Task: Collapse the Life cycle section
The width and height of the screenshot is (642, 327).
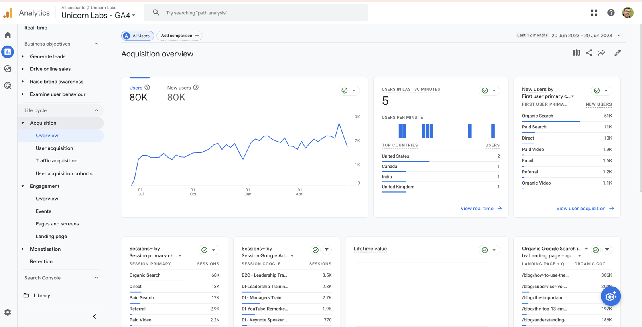Action: pyautogui.click(x=96, y=110)
